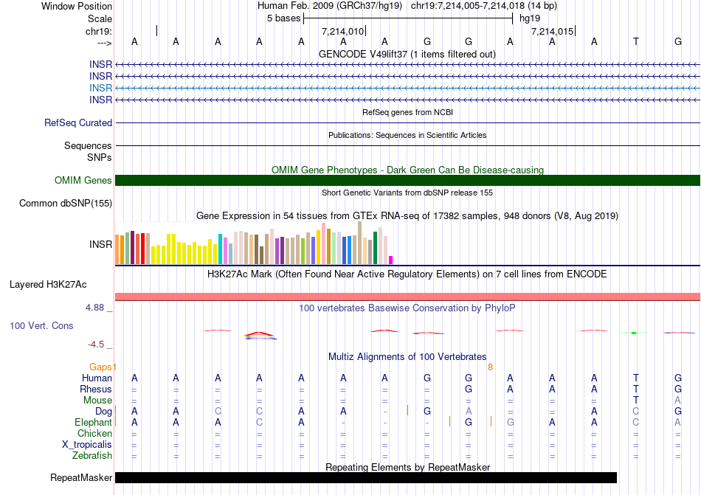The height and width of the screenshot is (495, 701).
Task: Open the RepeatMasker track label
Action: click(x=81, y=478)
